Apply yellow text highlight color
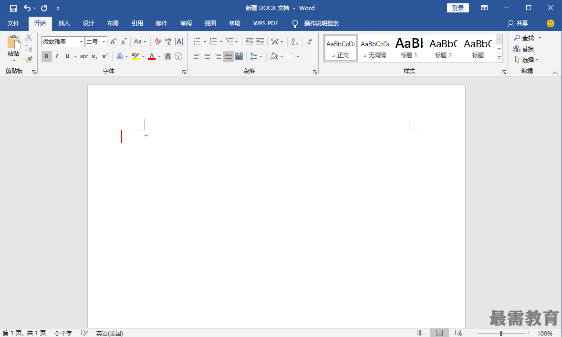562x337 pixels. pyautogui.click(x=135, y=56)
